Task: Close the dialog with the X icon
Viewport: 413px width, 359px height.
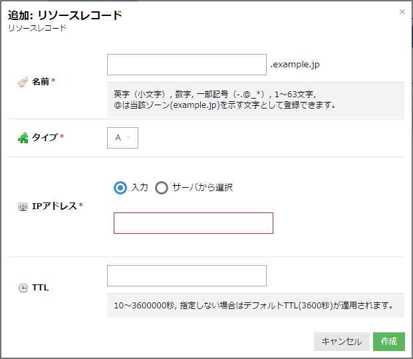Action: click(402, 11)
